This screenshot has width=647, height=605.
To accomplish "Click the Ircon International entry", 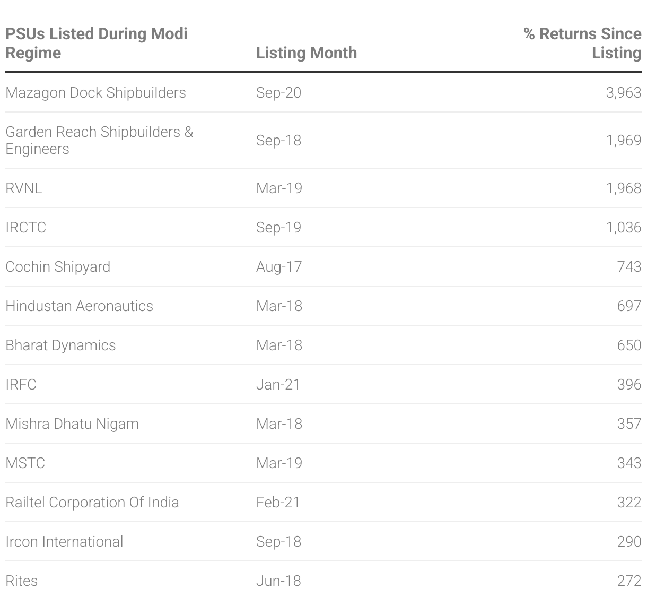I will tap(64, 541).
